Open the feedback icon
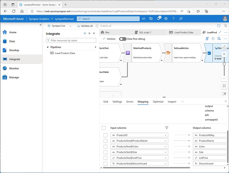This screenshot has width=229, height=173. click(x=181, y=19)
